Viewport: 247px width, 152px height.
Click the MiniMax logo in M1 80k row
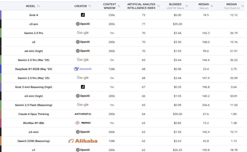(x=83, y=123)
